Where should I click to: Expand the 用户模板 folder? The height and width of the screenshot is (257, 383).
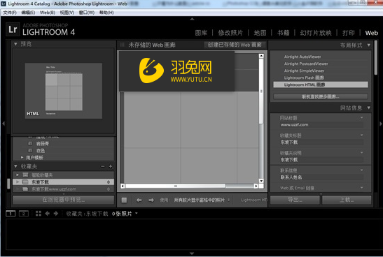point(22,158)
